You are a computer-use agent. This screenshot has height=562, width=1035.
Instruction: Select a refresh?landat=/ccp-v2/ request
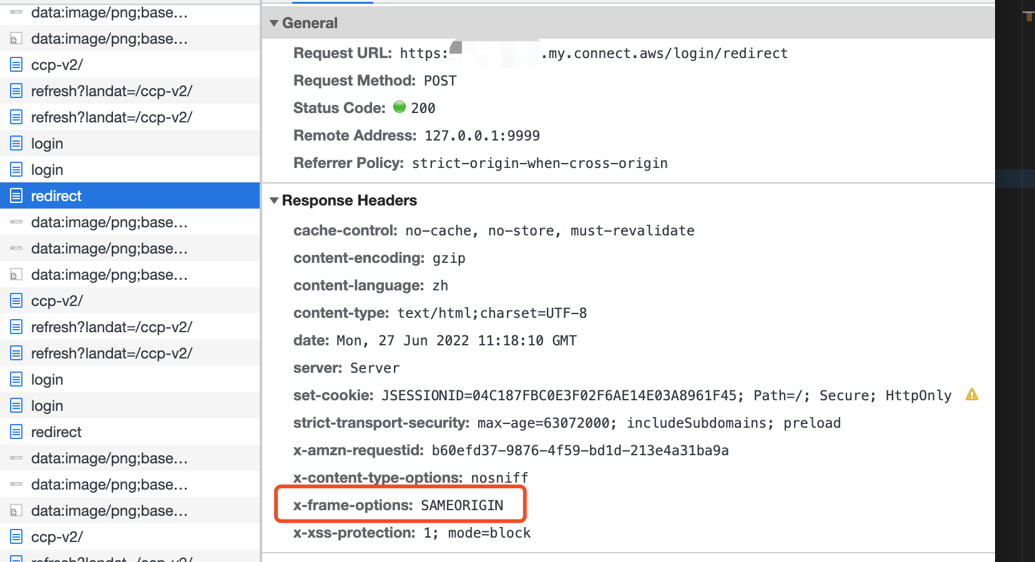(112, 327)
